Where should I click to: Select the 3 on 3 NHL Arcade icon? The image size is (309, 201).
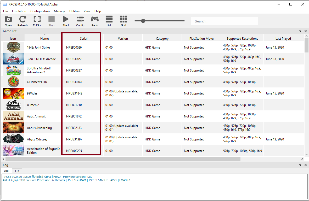pos(13,59)
